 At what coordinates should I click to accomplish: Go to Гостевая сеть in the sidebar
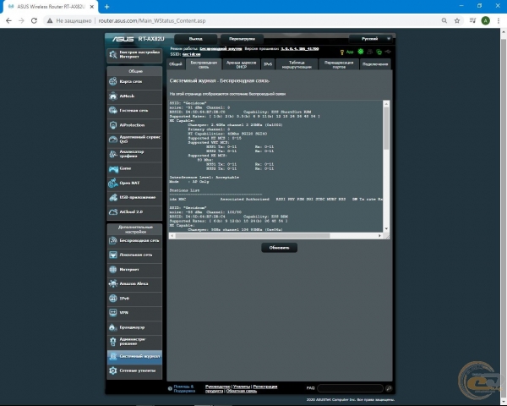click(134, 111)
